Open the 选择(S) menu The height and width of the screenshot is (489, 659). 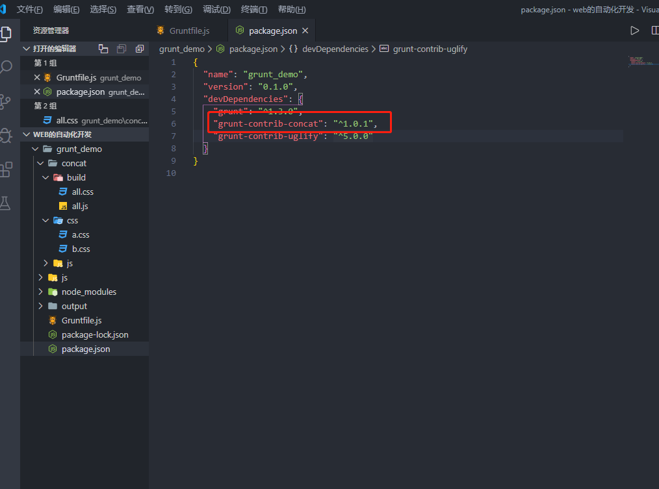tap(103, 9)
